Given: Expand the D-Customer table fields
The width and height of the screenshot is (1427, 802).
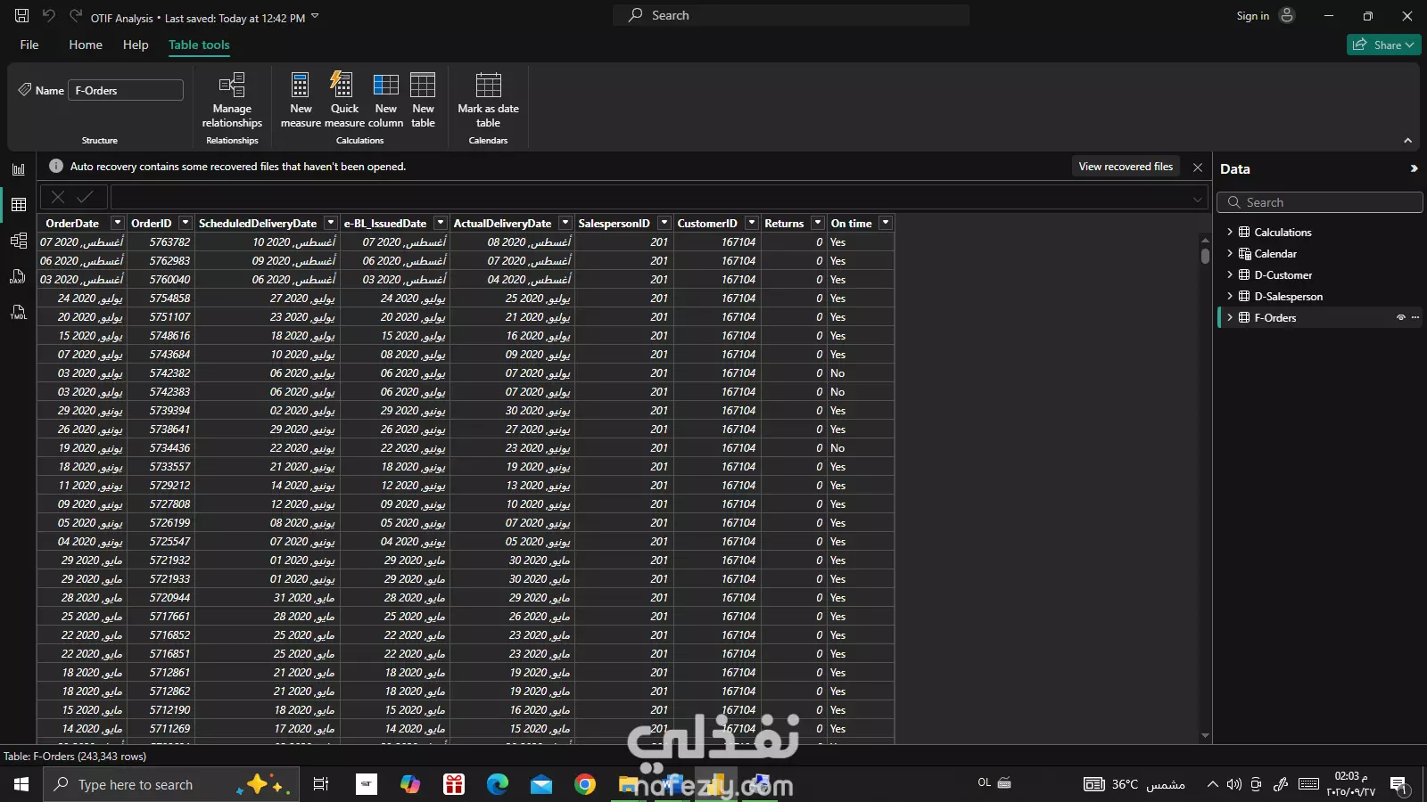Looking at the screenshot, I should pyautogui.click(x=1230, y=274).
